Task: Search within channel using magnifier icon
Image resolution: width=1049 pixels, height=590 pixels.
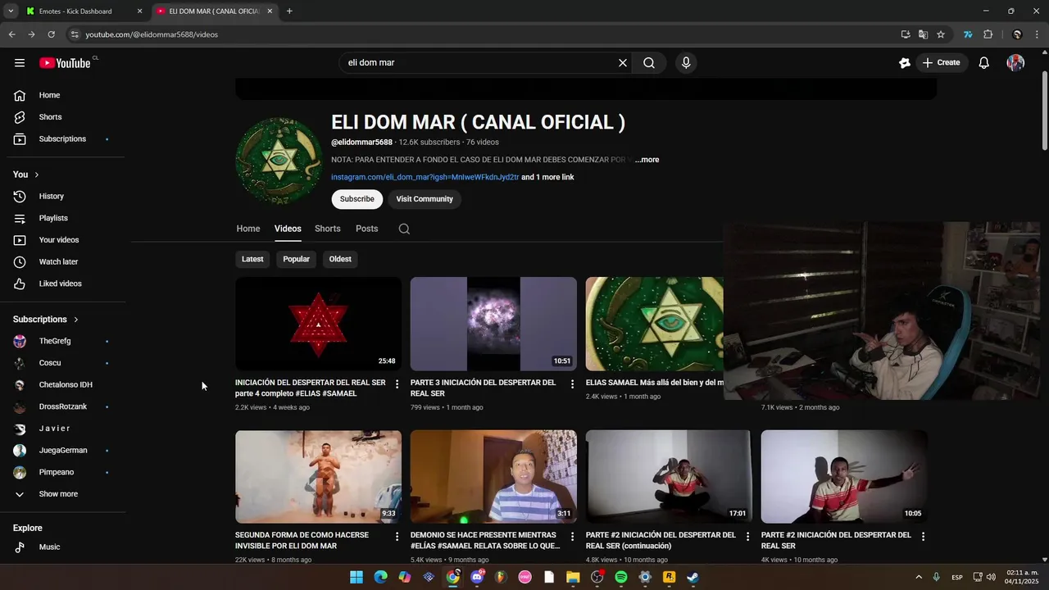Action: coord(404,229)
